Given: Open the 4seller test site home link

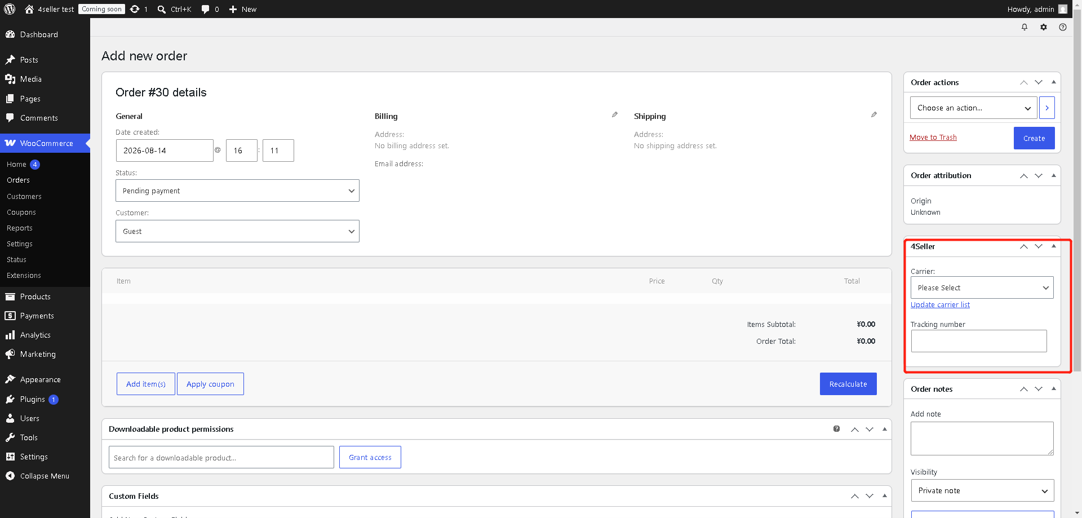Looking at the screenshot, I should pyautogui.click(x=50, y=9).
